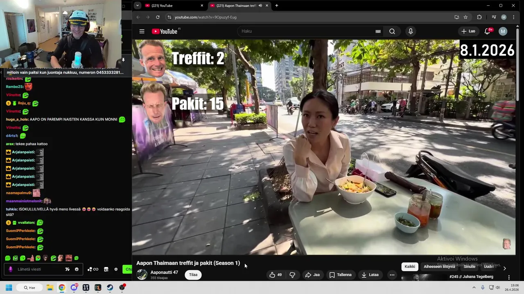The width and height of the screenshot is (524, 294).
Task: Click chat username huge_a_hole
Action: click(x=17, y=119)
